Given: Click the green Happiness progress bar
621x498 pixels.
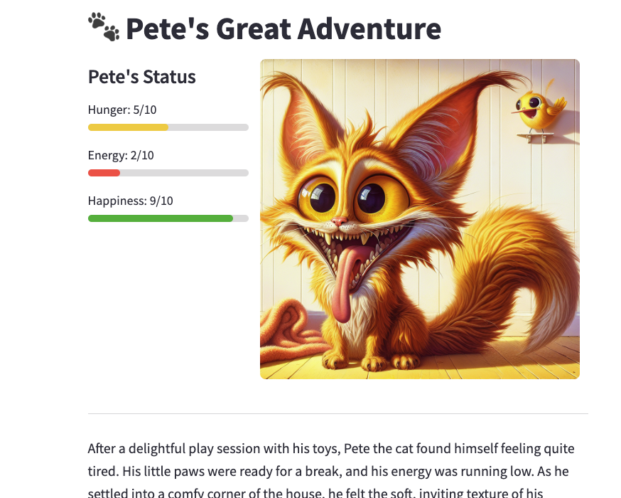Looking at the screenshot, I should click(x=168, y=218).
